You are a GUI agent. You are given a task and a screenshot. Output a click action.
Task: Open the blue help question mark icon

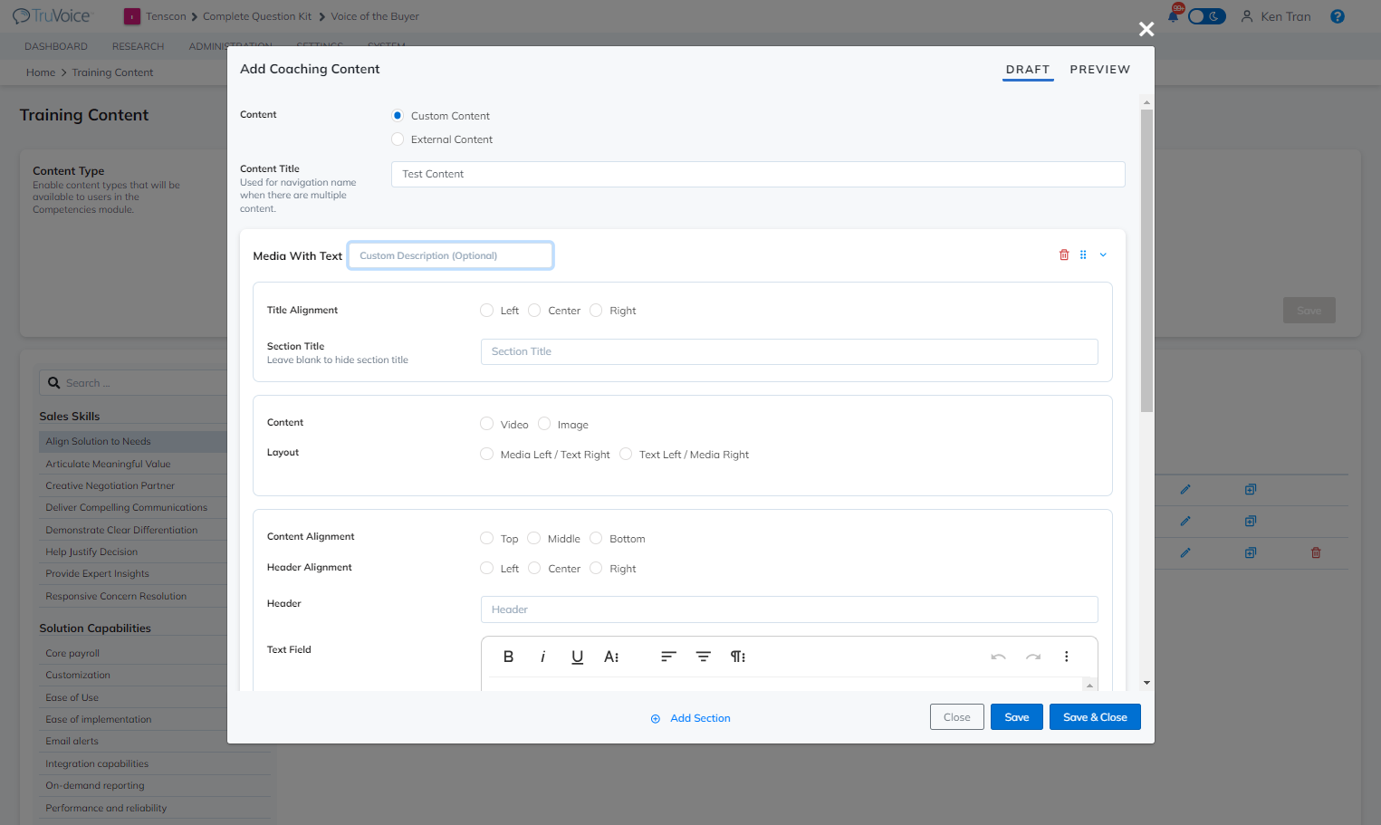[1338, 16]
